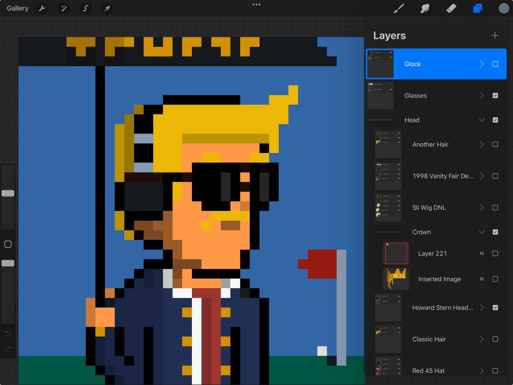Select the Layer 221 thumbnail
The image size is (513, 385).
(396, 254)
